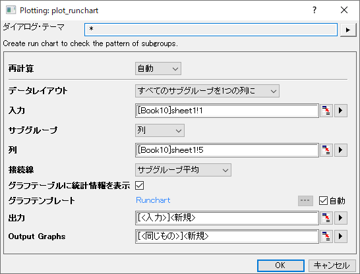360x274 pixels.
Task: Open flyout arrow next to 入力 field
Action: (341, 111)
